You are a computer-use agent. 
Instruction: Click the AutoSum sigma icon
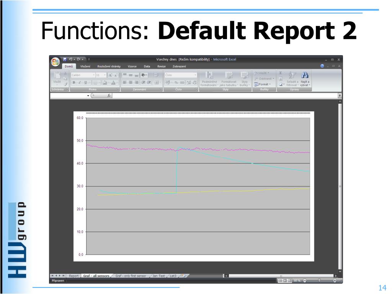(x=281, y=73)
